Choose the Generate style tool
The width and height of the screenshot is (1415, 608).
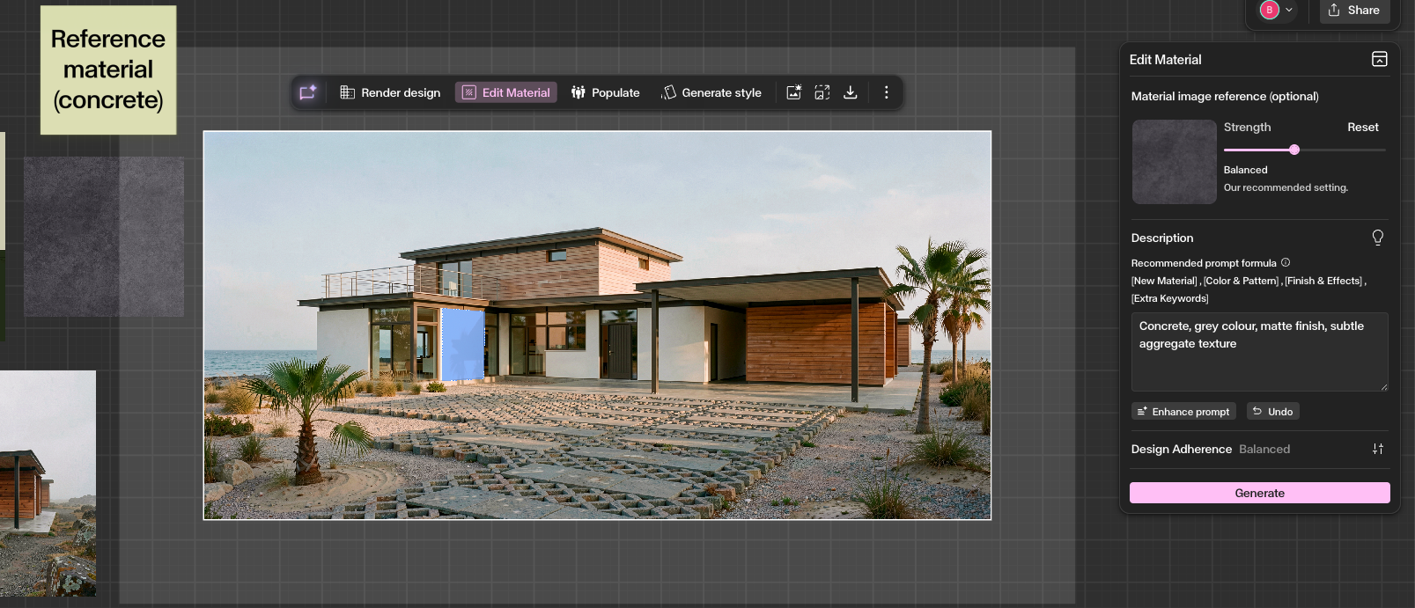click(x=711, y=92)
